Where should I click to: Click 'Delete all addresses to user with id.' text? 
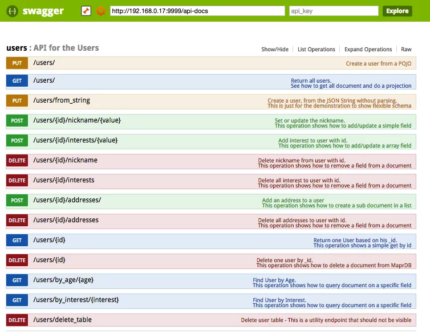(x=302, y=221)
